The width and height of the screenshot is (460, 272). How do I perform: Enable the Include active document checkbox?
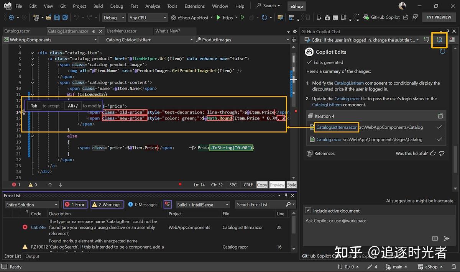point(307,210)
